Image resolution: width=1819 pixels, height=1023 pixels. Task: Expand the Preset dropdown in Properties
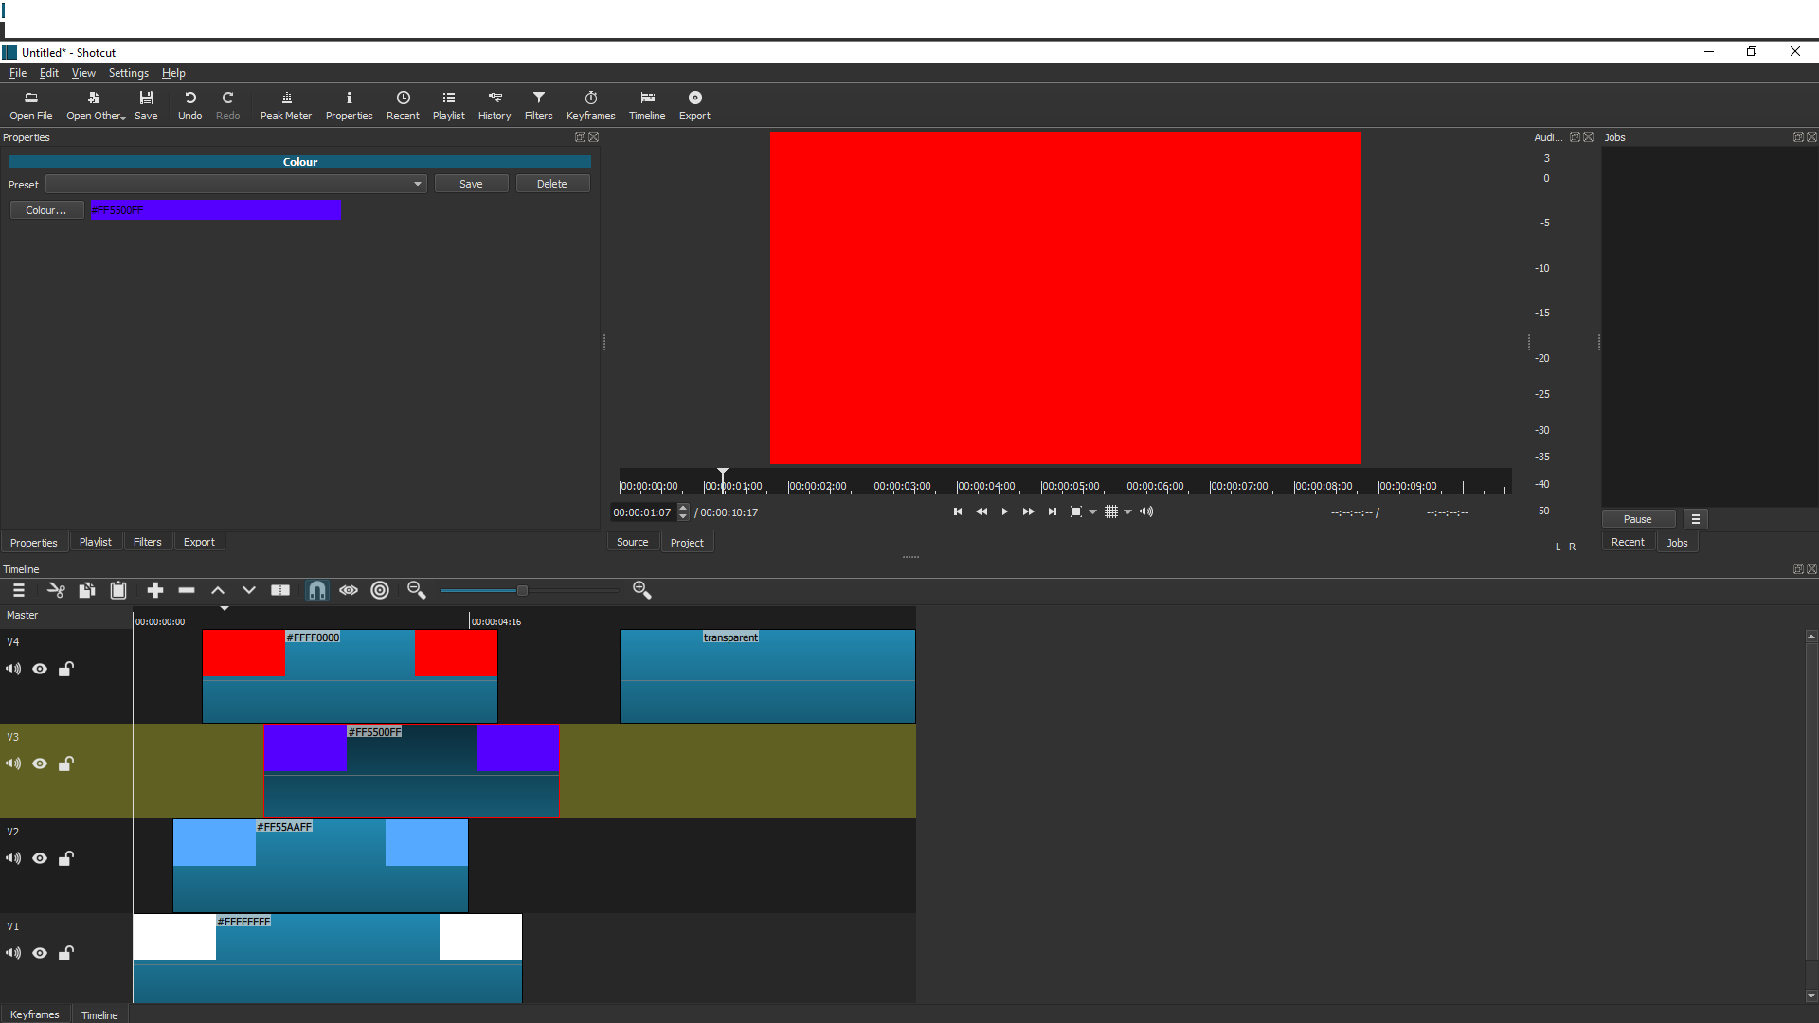point(417,184)
